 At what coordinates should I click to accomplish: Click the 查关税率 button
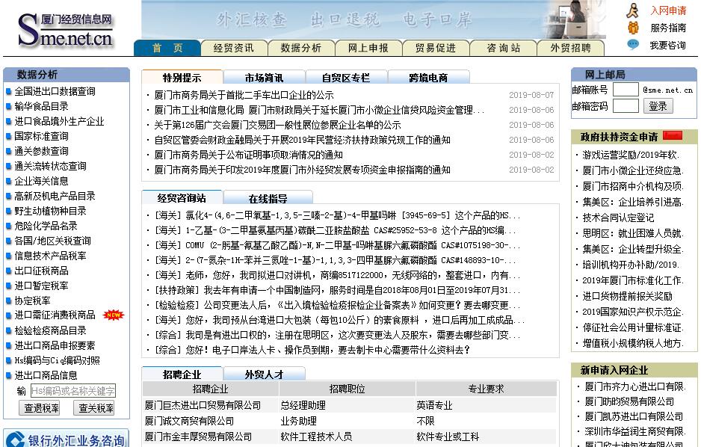(x=94, y=408)
